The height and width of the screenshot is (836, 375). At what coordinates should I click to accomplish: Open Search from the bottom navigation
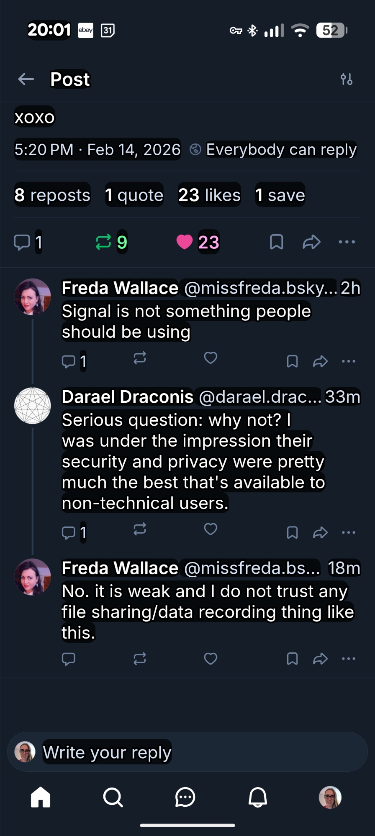point(113,797)
